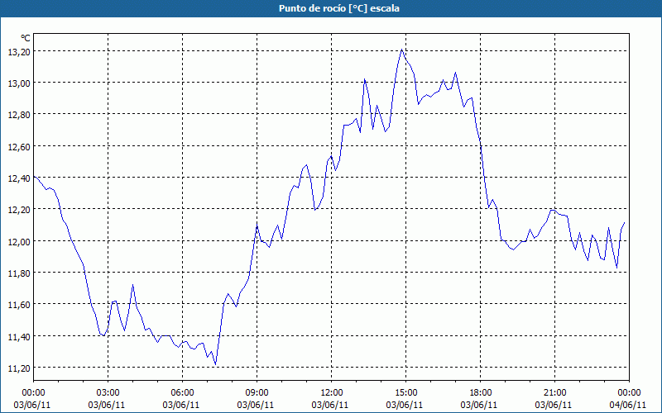The height and width of the screenshot is (413, 662).
Task: Click the final data point of the blue curve
Action: coord(625,222)
